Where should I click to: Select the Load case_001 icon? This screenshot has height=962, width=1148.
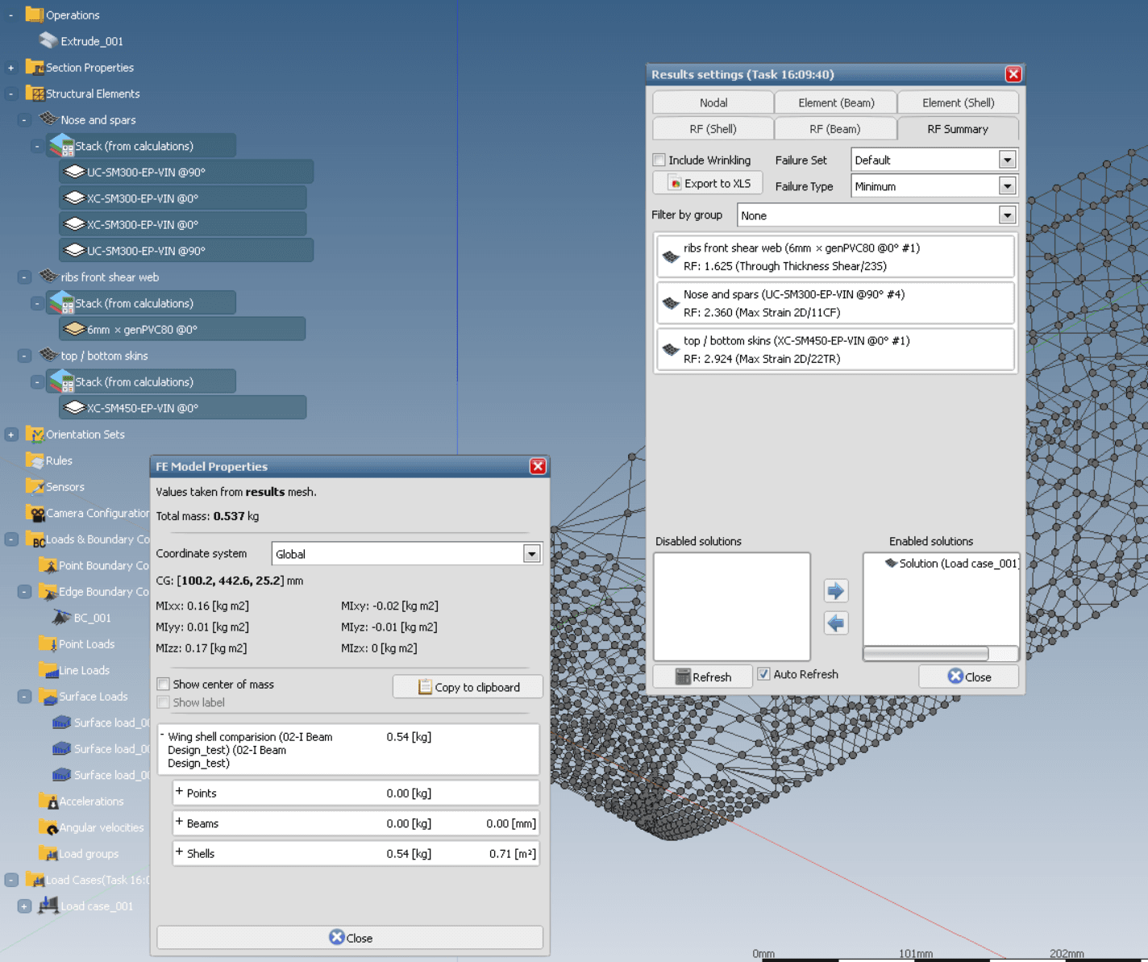pyautogui.click(x=48, y=906)
